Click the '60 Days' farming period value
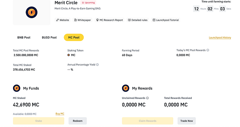The width and height of the screenshot is (240, 127). tap(127, 55)
